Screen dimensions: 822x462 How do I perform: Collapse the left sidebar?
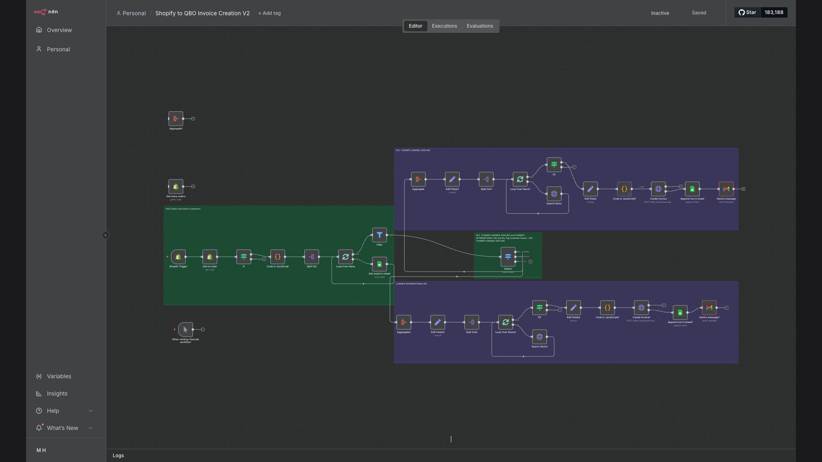106,235
